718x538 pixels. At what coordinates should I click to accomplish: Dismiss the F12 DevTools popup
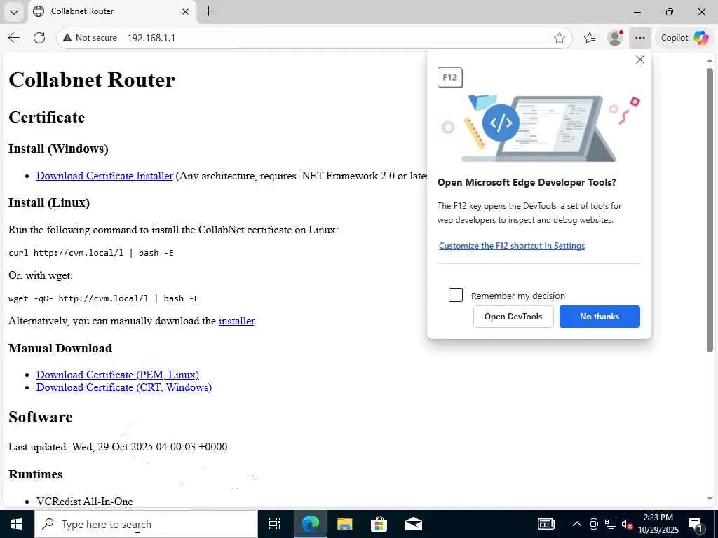pyautogui.click(x=639, y=60)
